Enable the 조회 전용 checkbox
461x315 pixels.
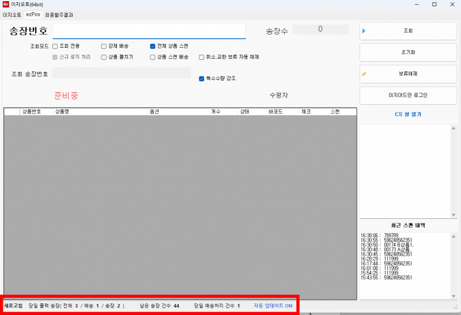pos(55,46)
